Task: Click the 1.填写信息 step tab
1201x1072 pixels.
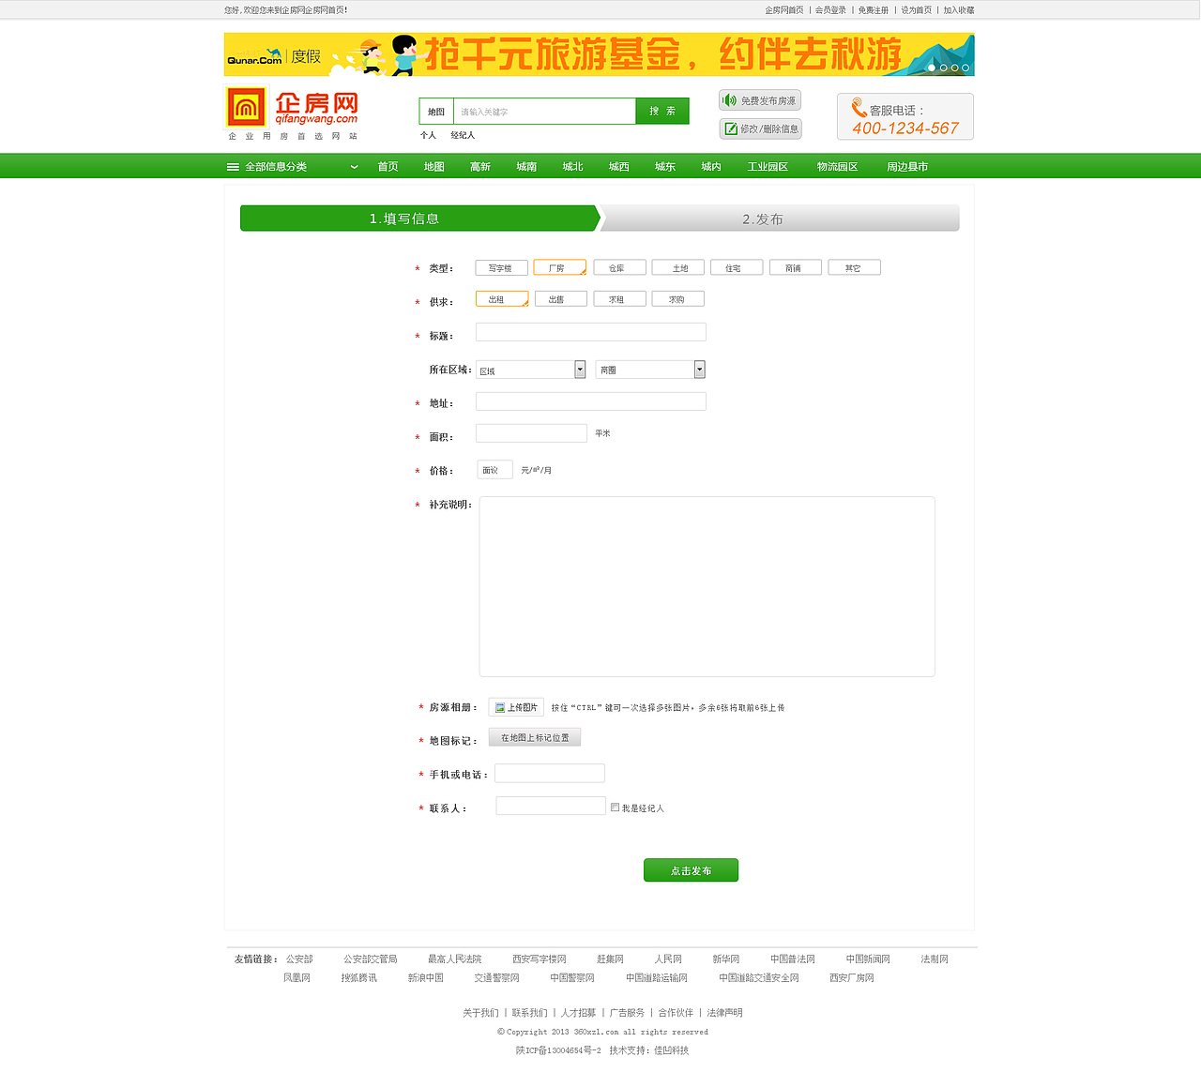Action: (419, 219)
